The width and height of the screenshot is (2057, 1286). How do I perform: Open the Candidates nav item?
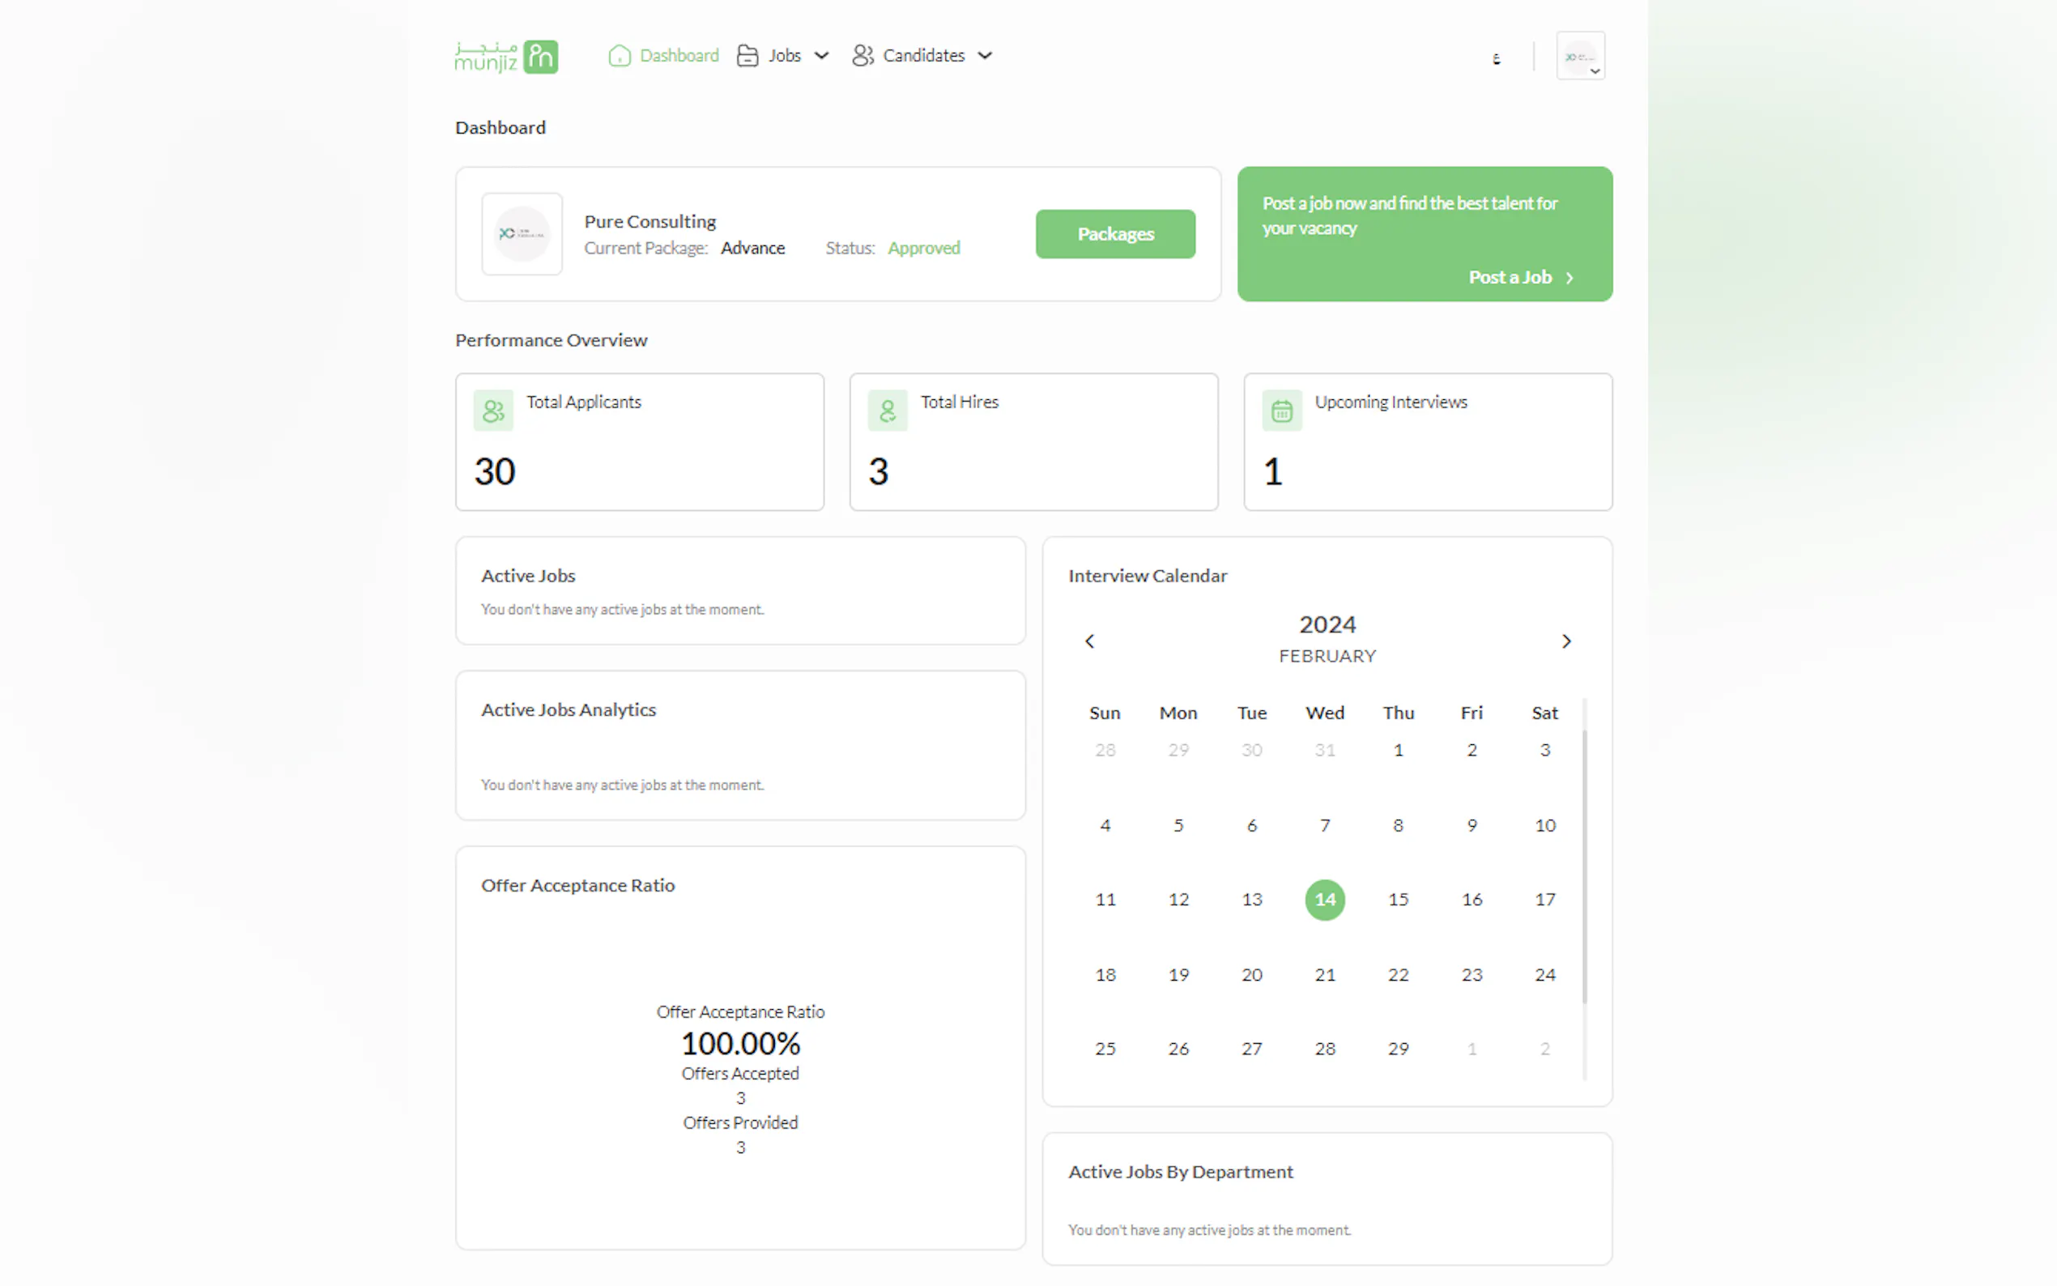[922, 55]
